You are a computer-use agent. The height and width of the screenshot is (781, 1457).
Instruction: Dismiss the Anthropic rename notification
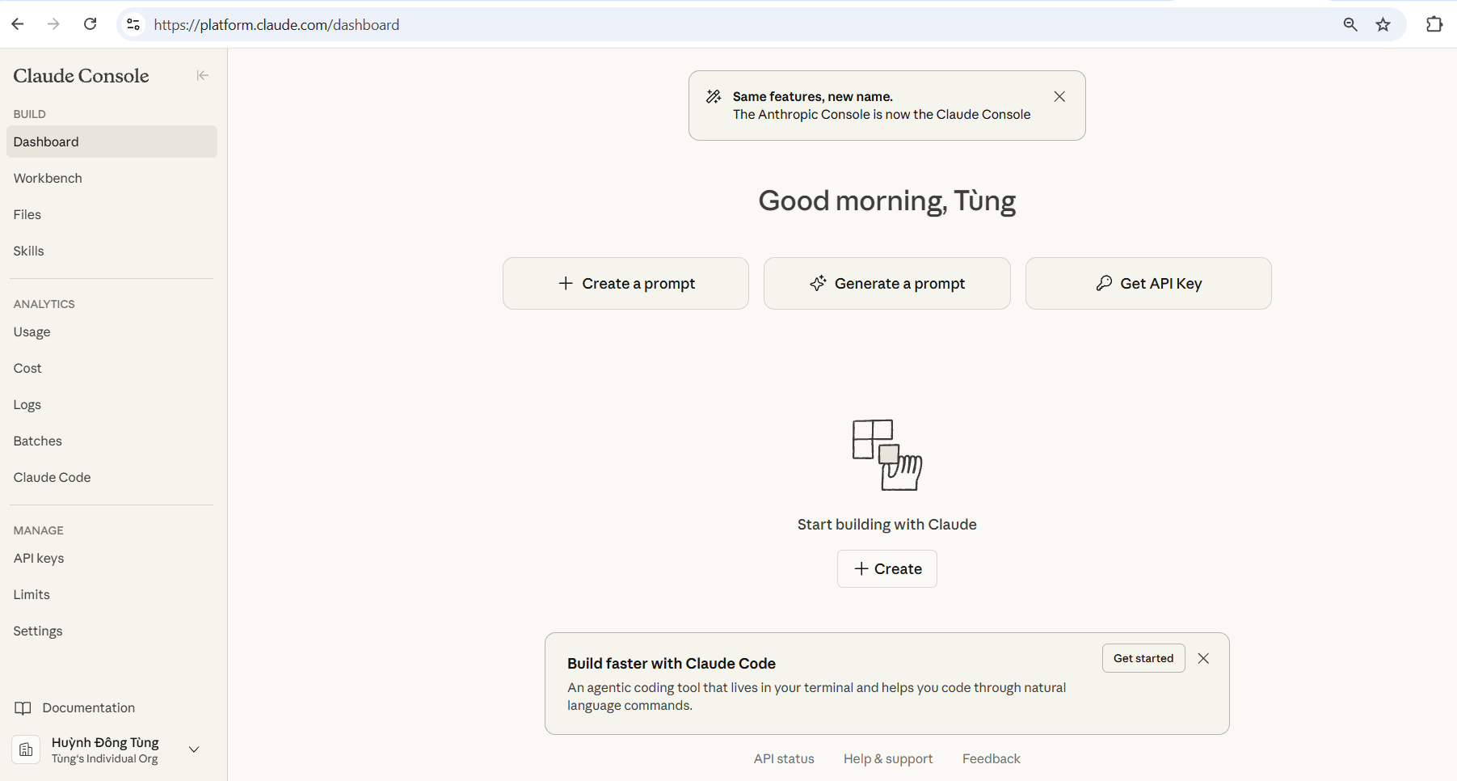pos(1059,96)
